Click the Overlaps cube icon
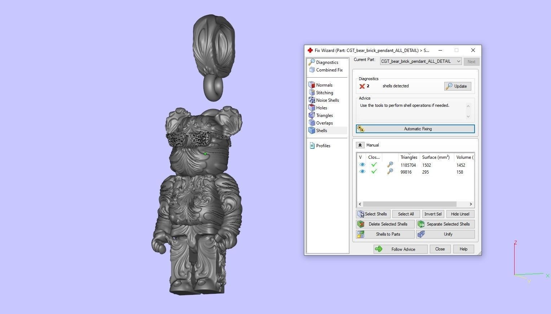551x314 pixels. [312, 123]
